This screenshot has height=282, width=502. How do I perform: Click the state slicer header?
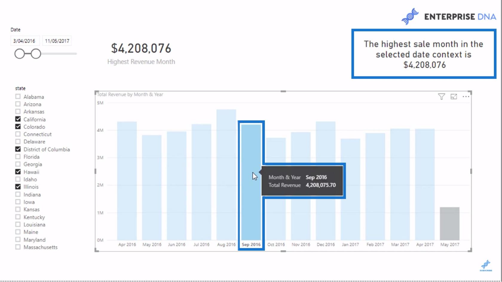point(20,88)
